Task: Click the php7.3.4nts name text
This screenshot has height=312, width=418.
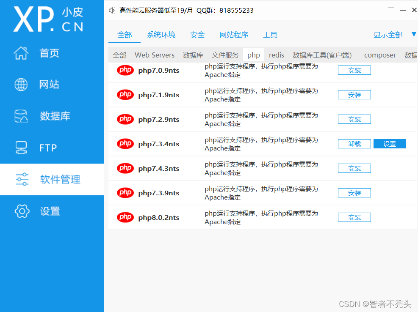Action: (159, 144)
